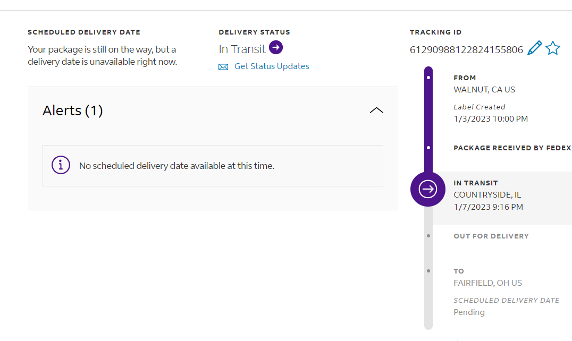Click the large In Transit timeline arrow
Image resolution: width=572 pixels, height=341 pixels.
click(428, 189)
